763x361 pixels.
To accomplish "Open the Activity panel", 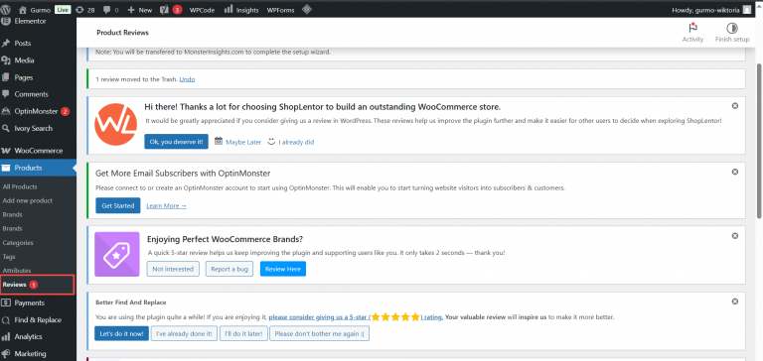I will pos(692,33).
